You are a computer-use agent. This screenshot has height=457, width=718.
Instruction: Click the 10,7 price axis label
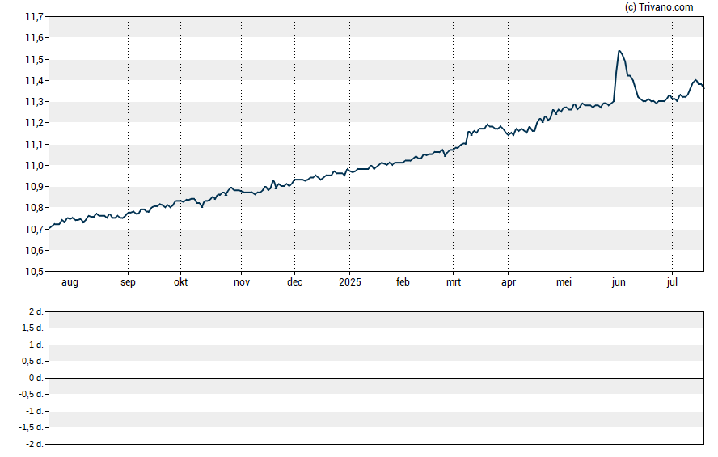click(x=34, y=229)
